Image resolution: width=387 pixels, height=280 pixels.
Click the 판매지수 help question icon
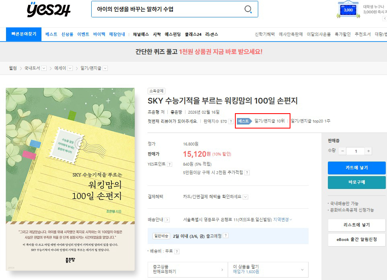pos(231,121)
